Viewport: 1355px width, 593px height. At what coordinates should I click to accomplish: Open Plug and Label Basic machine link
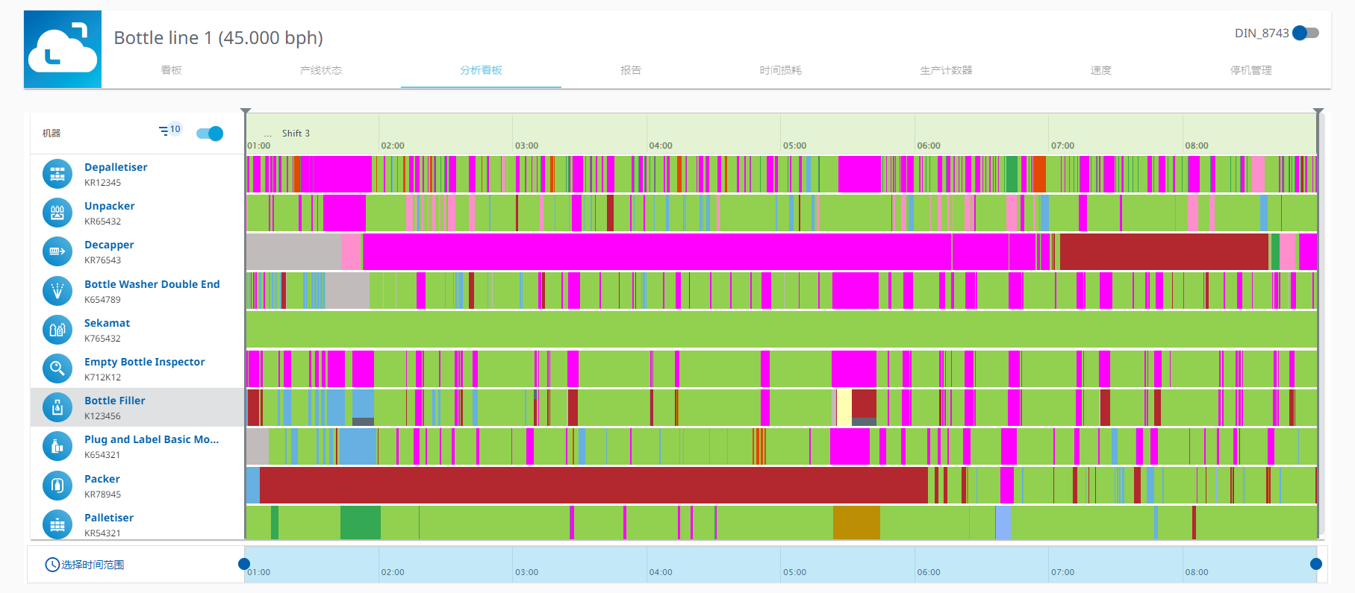pos(152,439)
